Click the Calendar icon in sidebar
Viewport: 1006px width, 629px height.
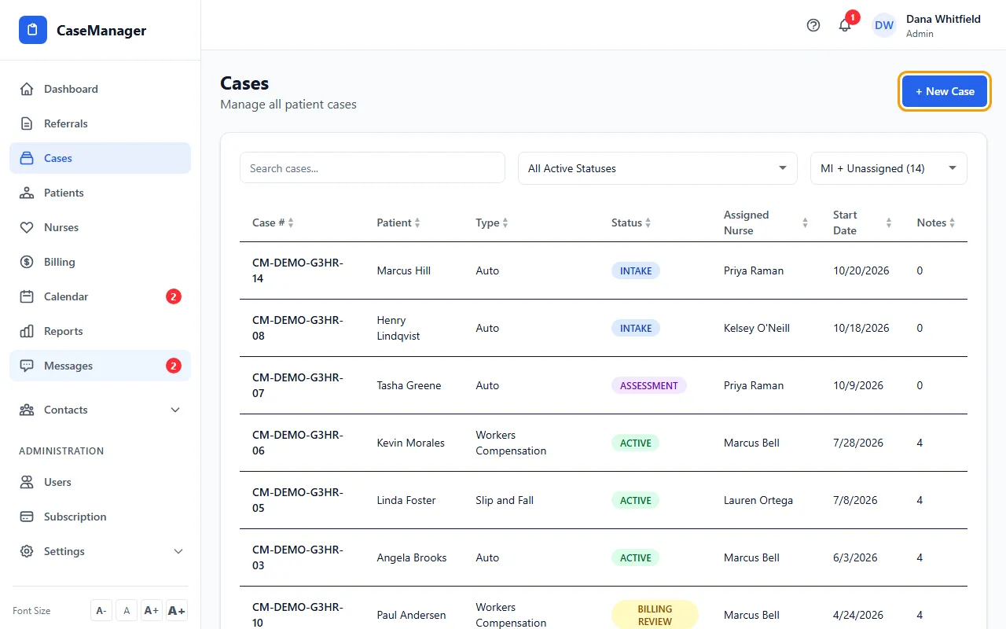click(x=27, y=296)
